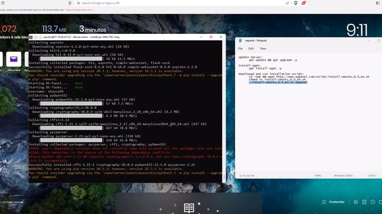Open the settings gear icon on new tab page
Screen dimensions: 382x214
pyautogui.click(x=356, y=202)
